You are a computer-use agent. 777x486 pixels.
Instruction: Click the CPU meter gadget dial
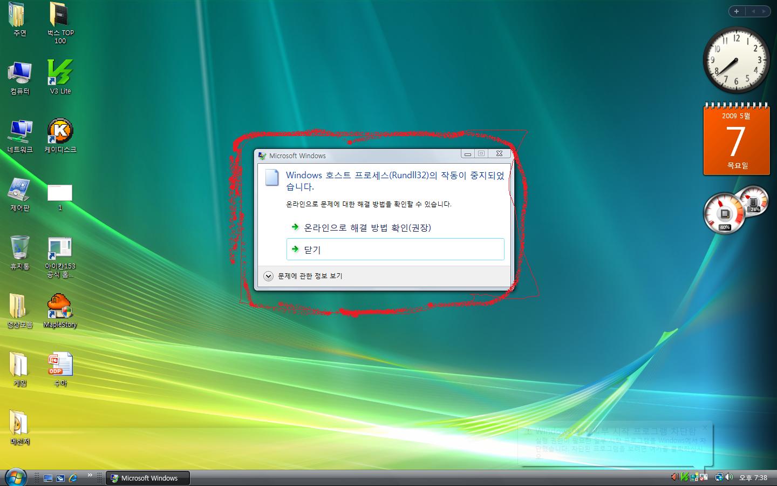click(725, 213)
